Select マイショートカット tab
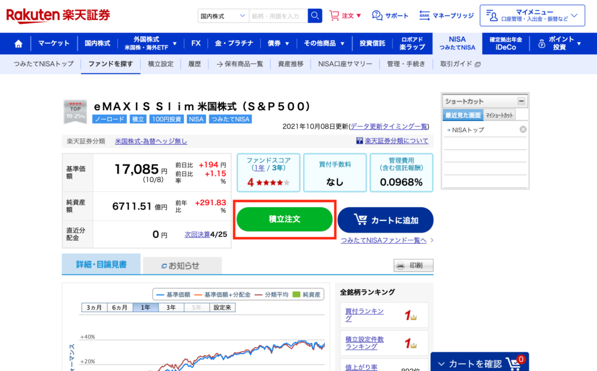597x371 pixels. point(499,115)
